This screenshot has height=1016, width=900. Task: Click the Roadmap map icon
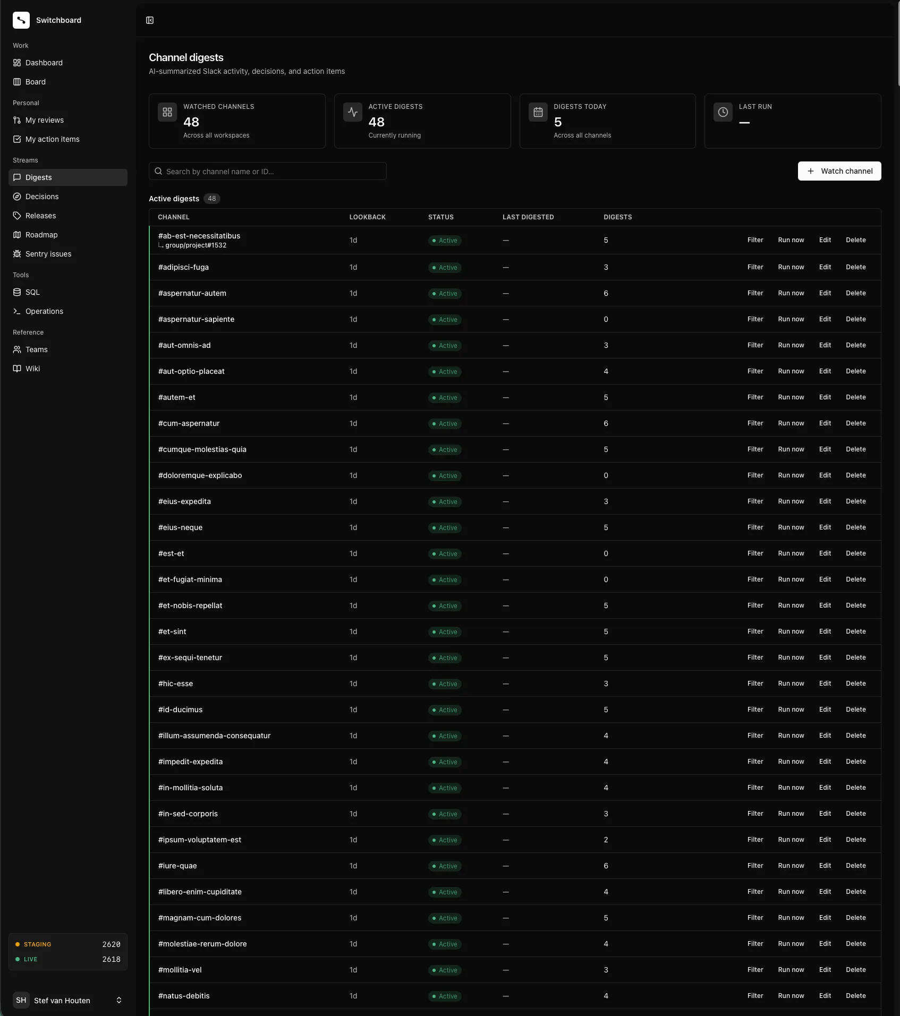(17, 235)
